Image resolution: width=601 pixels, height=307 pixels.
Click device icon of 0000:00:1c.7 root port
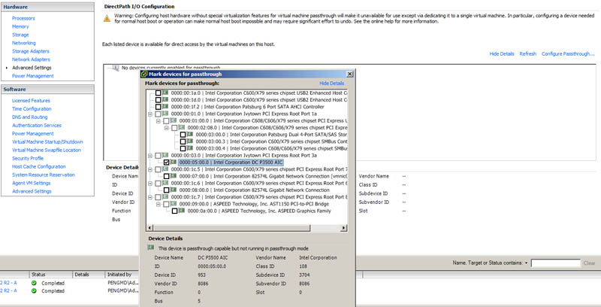pyautogui.click(x=165, y=197)
